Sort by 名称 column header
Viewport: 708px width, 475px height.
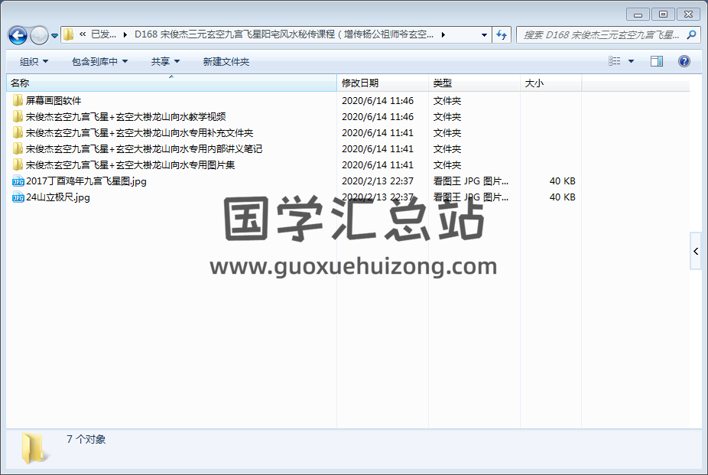coord(171,83)
